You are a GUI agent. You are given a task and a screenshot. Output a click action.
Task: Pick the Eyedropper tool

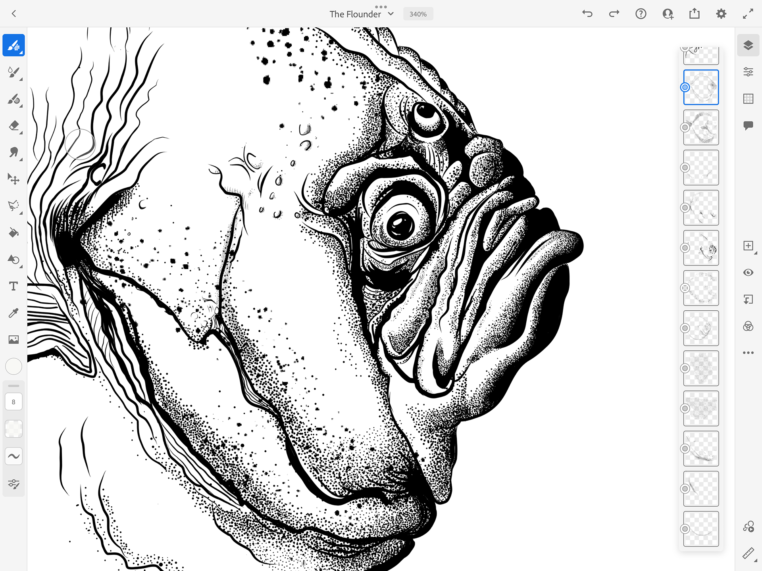coord(13,313)
